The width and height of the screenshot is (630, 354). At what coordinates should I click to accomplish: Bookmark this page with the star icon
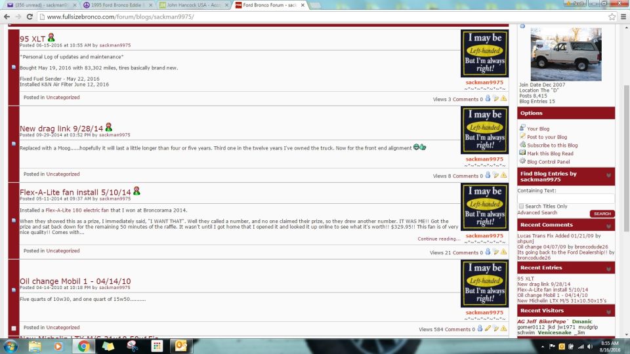612,17
